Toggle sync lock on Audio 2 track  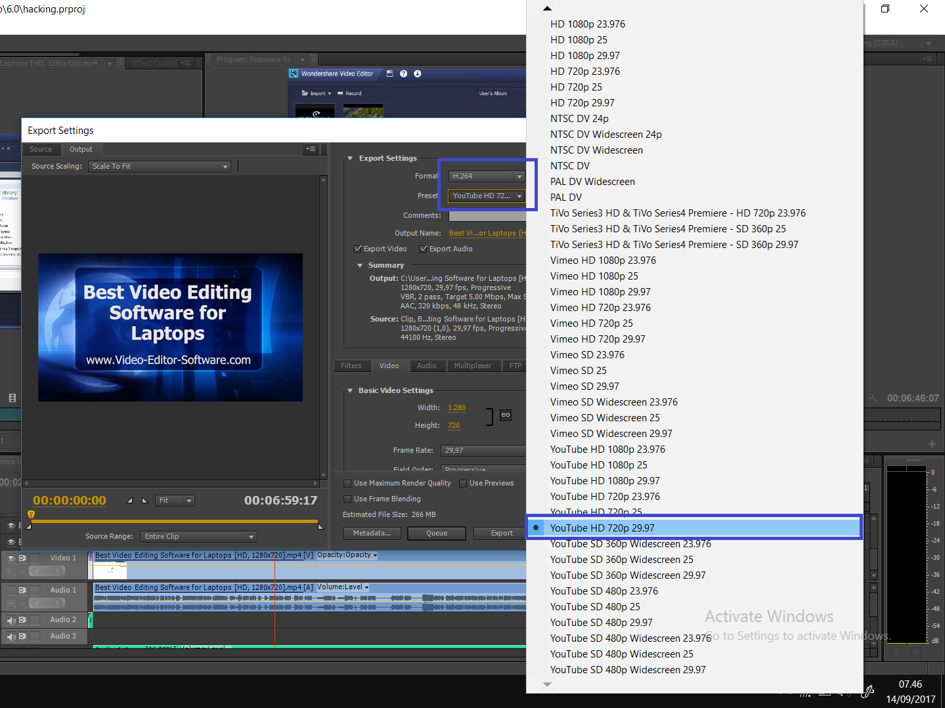point(22,620)
